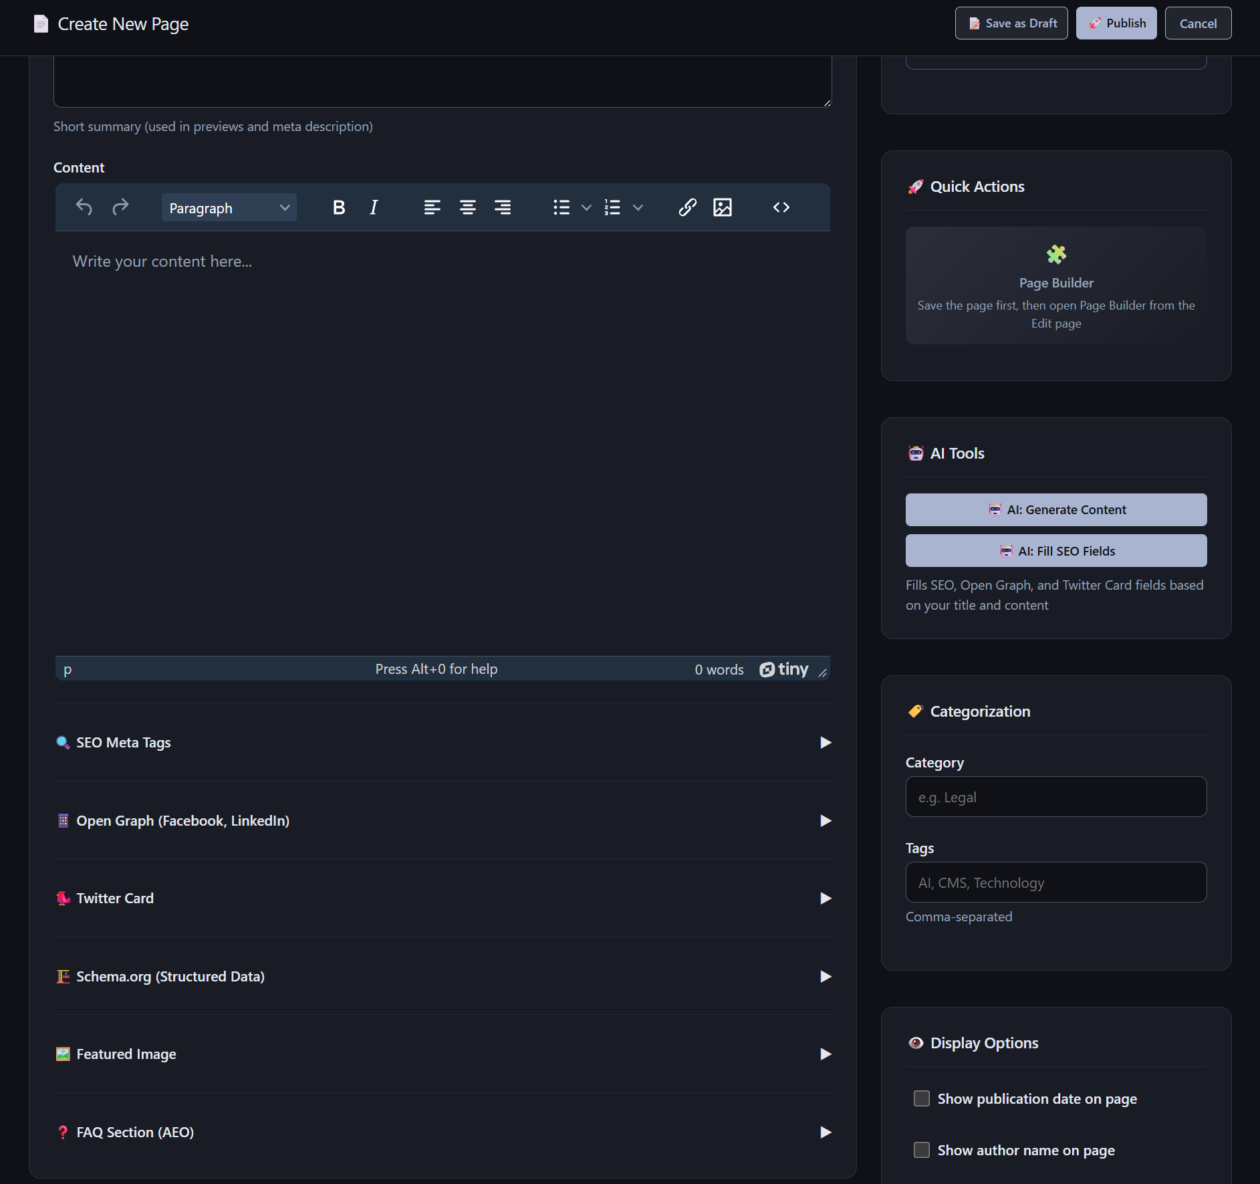Click the AI Tools heading
Viewport: 1260px width, 1184px height.
coord(957,453)
